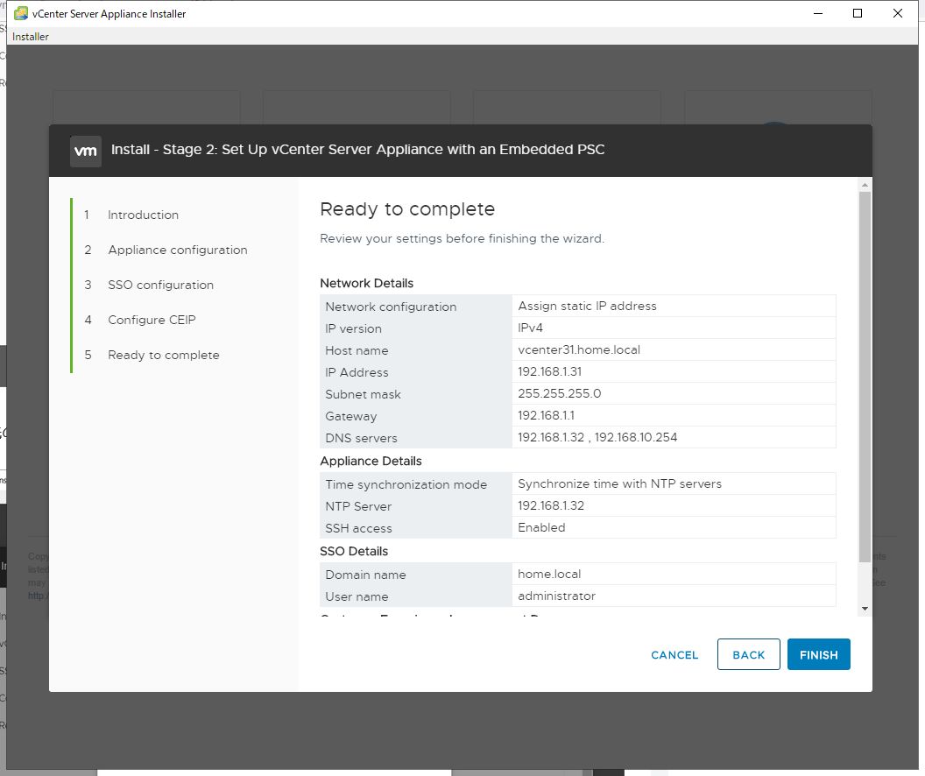Click NTP Server value 192.168.1.32

(550, 505)
